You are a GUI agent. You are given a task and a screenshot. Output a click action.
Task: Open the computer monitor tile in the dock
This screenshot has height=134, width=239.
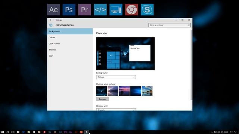(x=116, y=10)
